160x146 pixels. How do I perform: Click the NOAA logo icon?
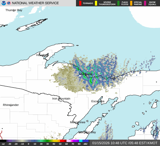pyautogui.click(x=3, y=3)
